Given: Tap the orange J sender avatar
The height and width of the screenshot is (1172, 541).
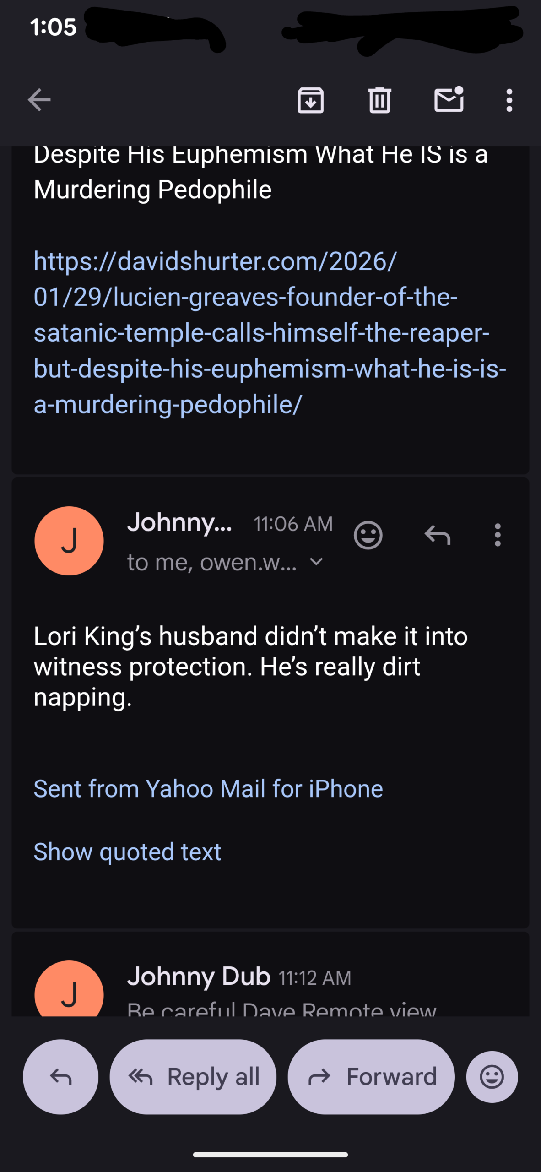Looking at the screenshot, I should click(69, 541).
